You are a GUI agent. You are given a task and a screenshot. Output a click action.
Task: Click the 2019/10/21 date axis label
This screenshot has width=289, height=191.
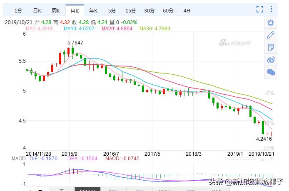(x=262, y=154)
